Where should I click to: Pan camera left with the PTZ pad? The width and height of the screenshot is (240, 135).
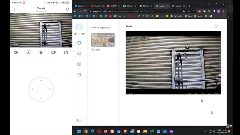coord(32,89)
